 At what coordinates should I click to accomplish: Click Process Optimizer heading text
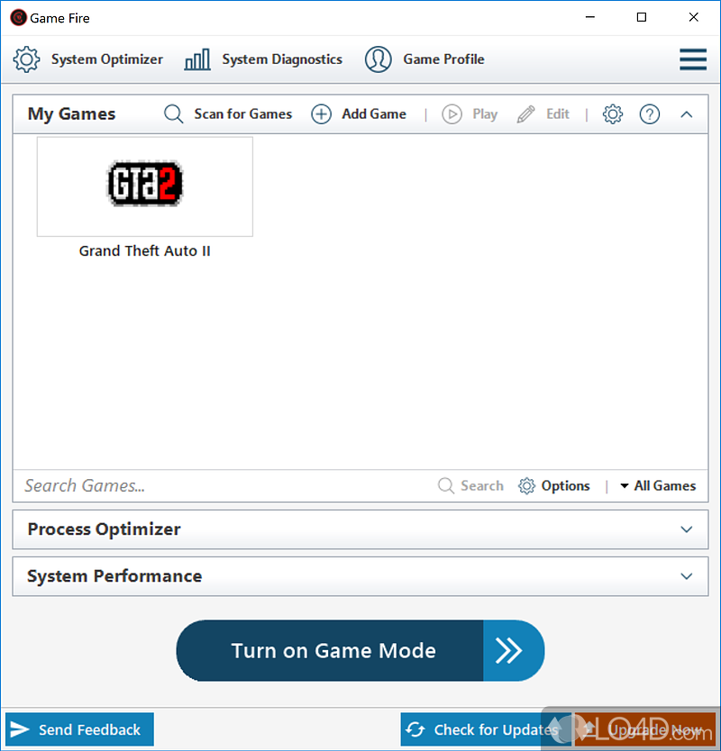[104, 529]
